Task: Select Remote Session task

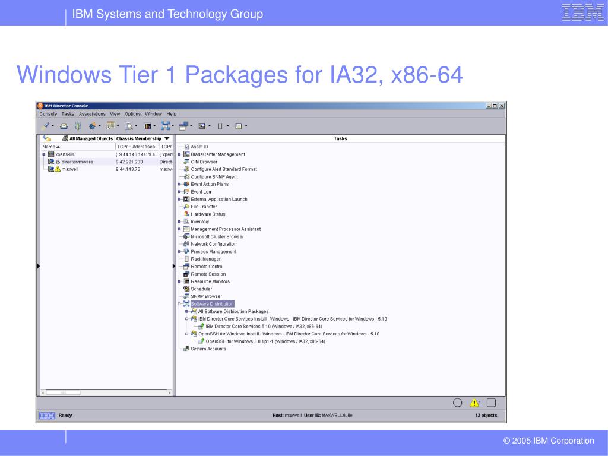Action: tap(208, 274)
